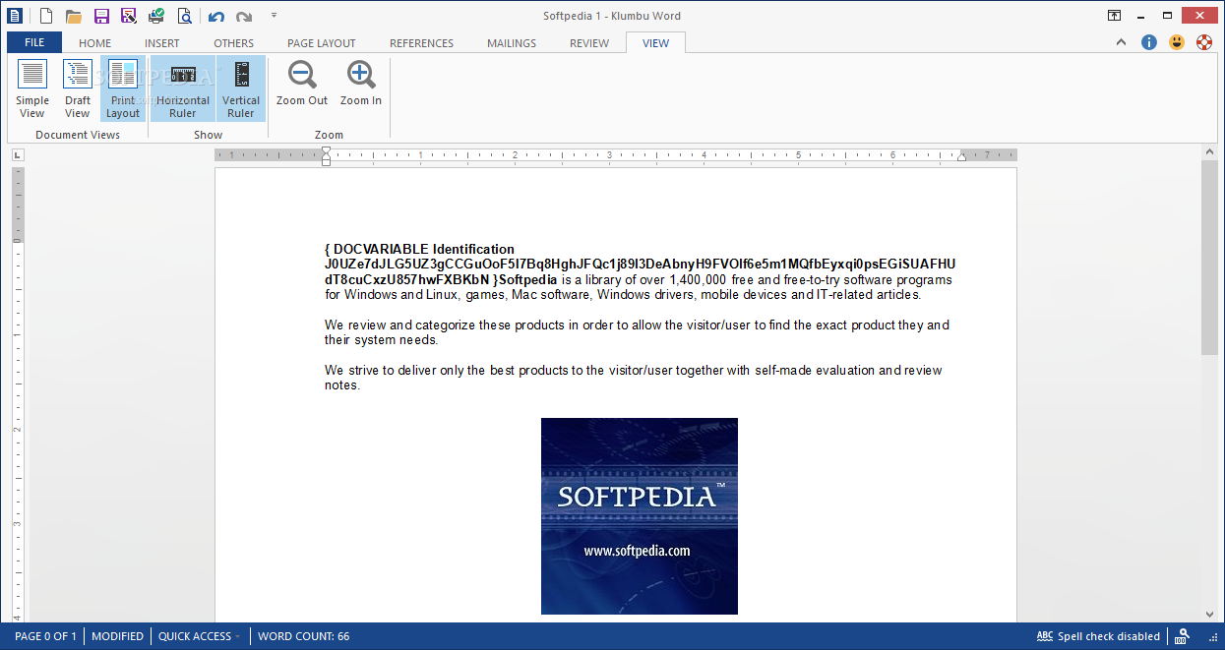
Task: Click the Klumbu Word application icon
Action: click(15, 16)
